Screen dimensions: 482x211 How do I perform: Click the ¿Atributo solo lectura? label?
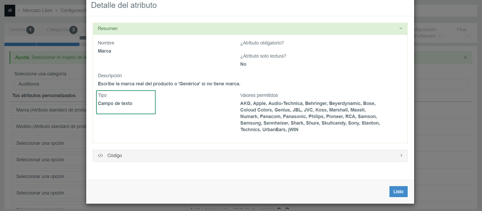coord(263,56)
